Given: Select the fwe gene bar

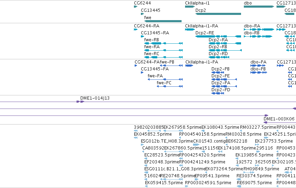Looking at the screenshot, I should click(163, 21).
